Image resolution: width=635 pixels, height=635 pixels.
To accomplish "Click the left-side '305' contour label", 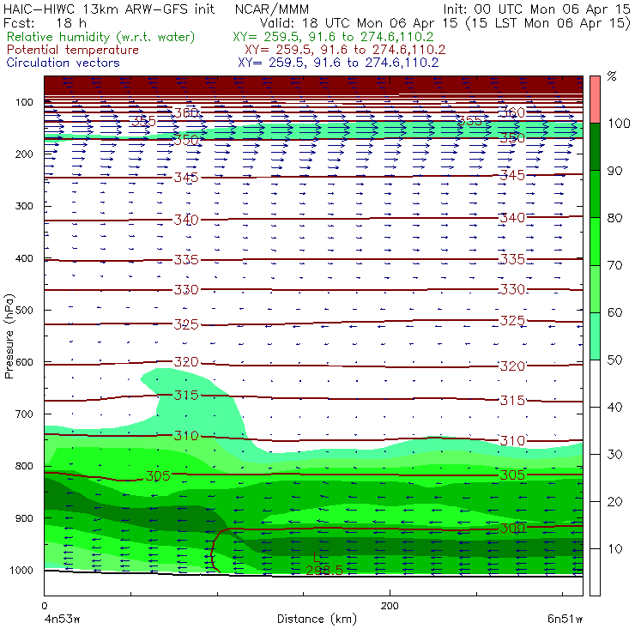I will (x=158, y=476).
